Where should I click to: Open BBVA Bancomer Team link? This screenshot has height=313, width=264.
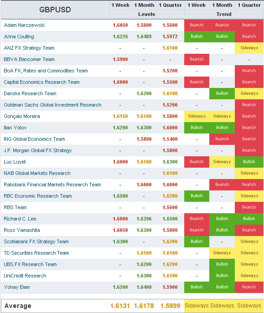29,59
